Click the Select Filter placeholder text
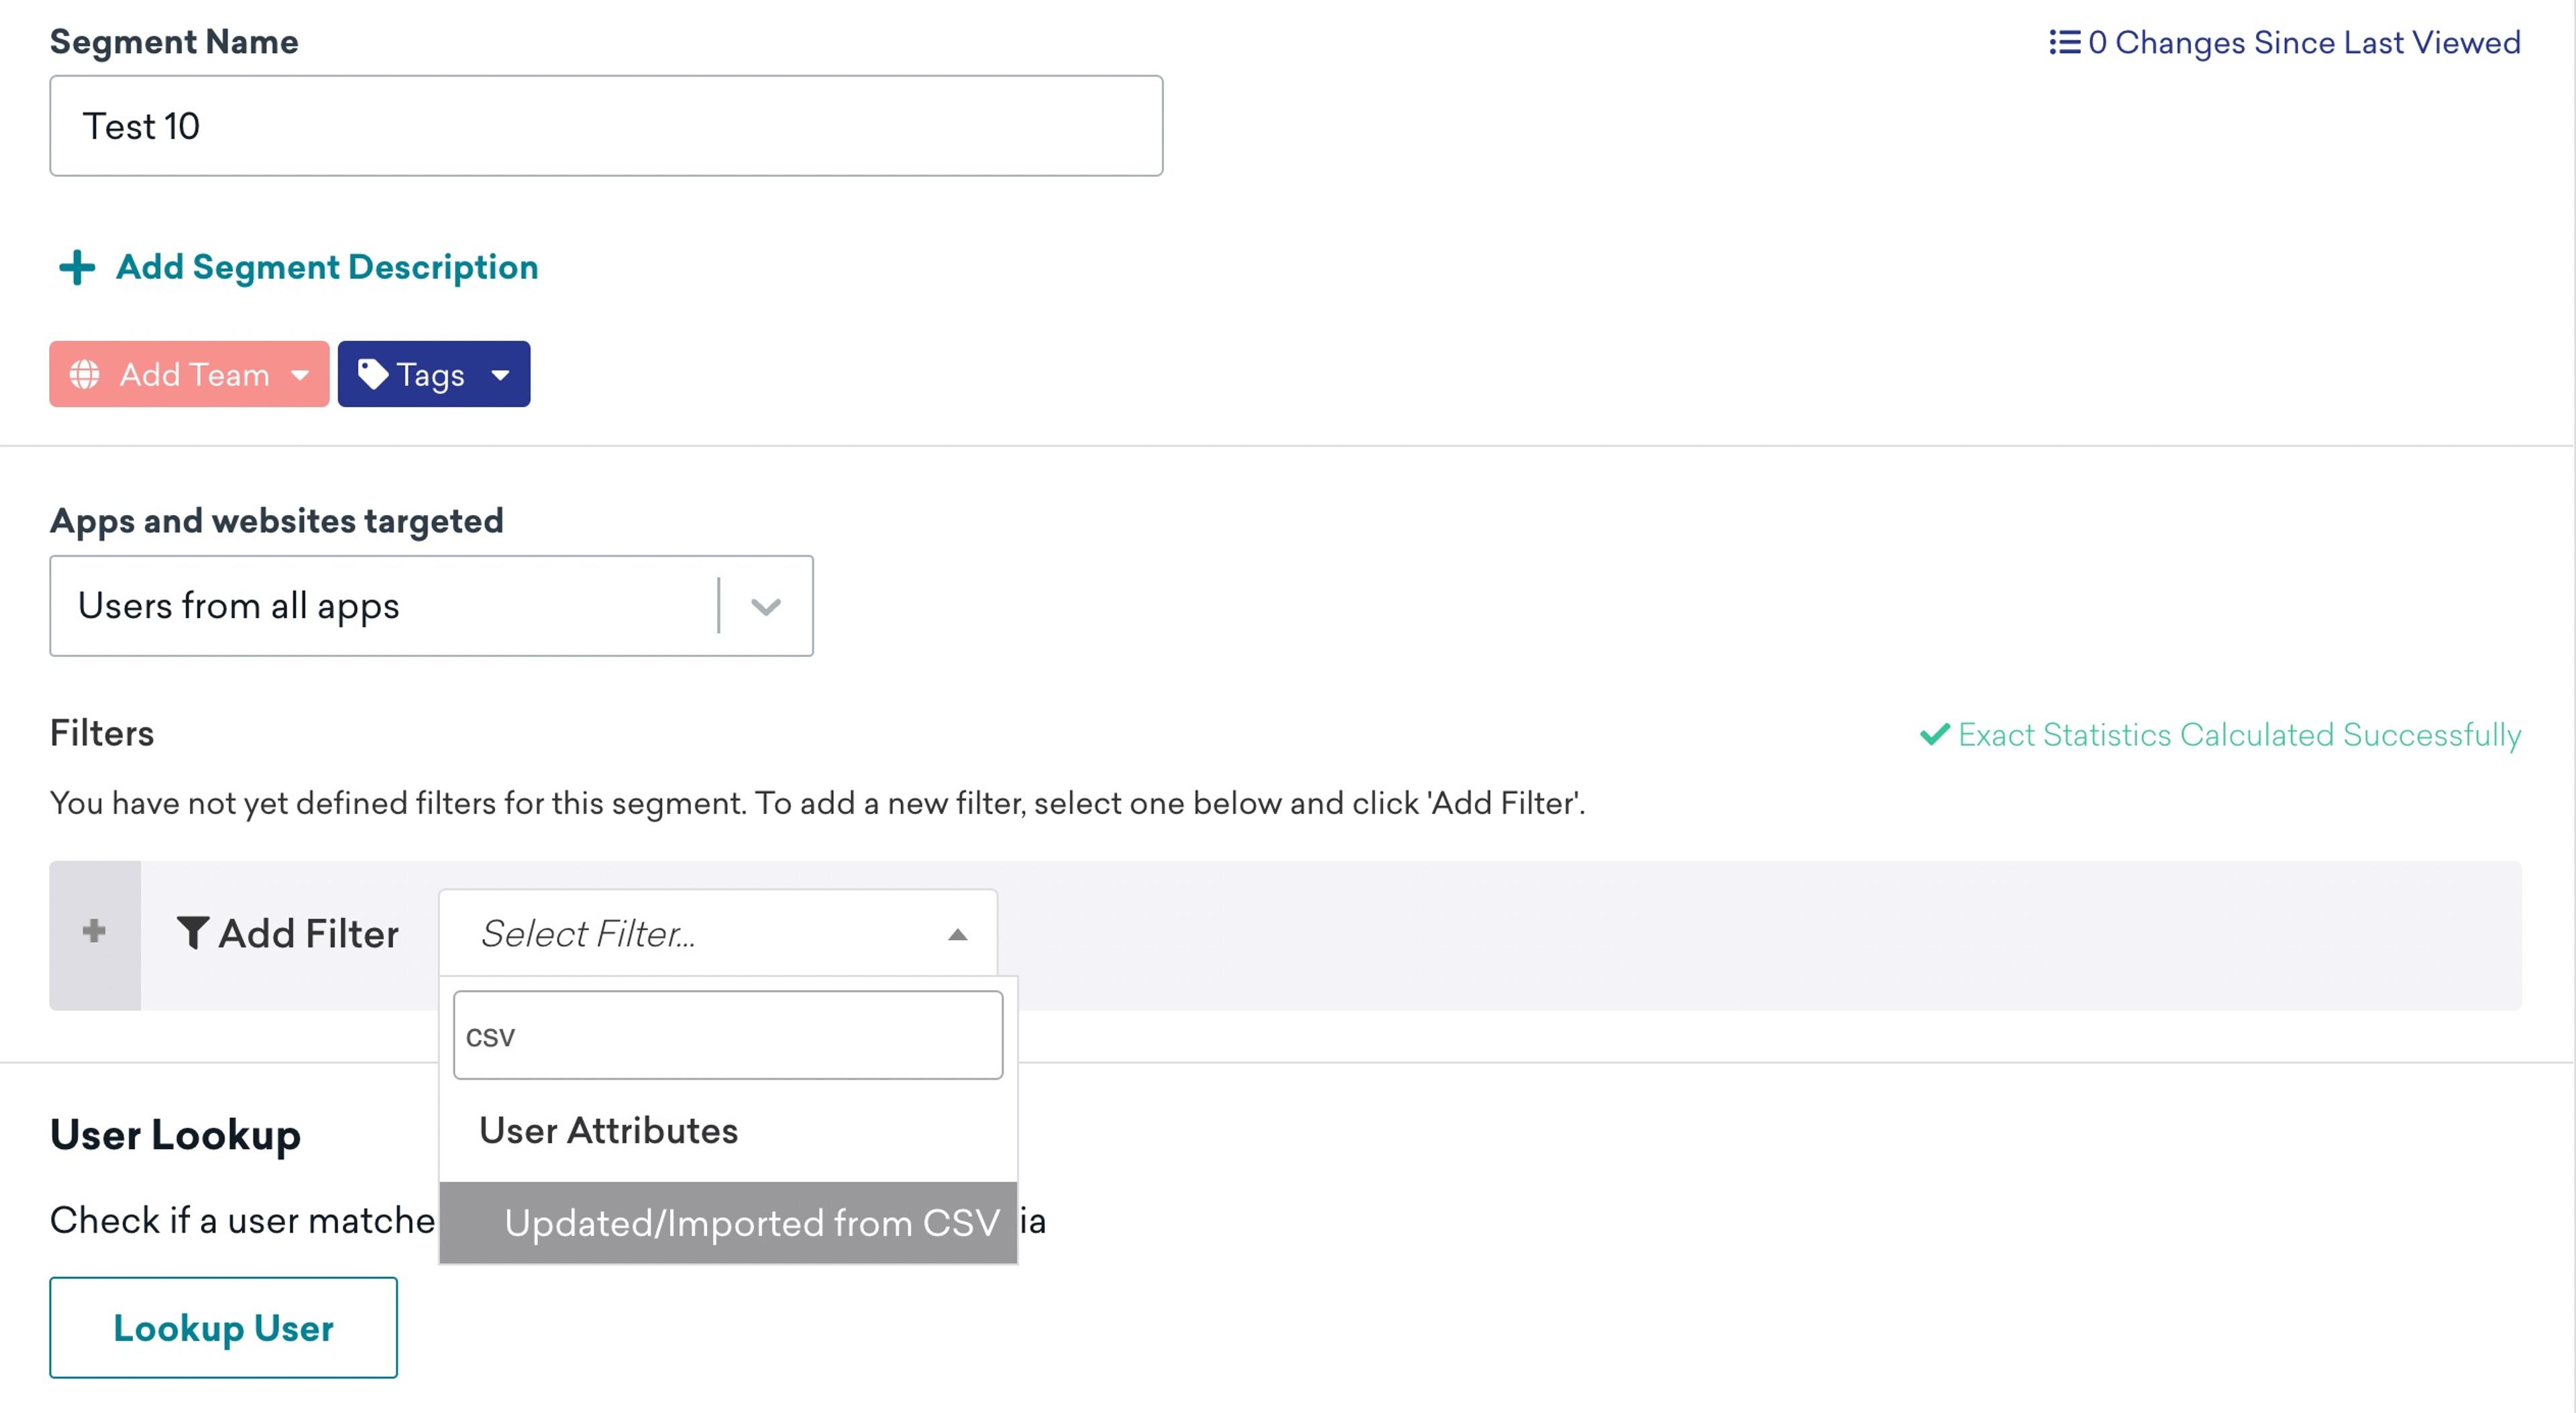Image resolution: width=2576 pixels, height=1413 pixels. [588, 933]
